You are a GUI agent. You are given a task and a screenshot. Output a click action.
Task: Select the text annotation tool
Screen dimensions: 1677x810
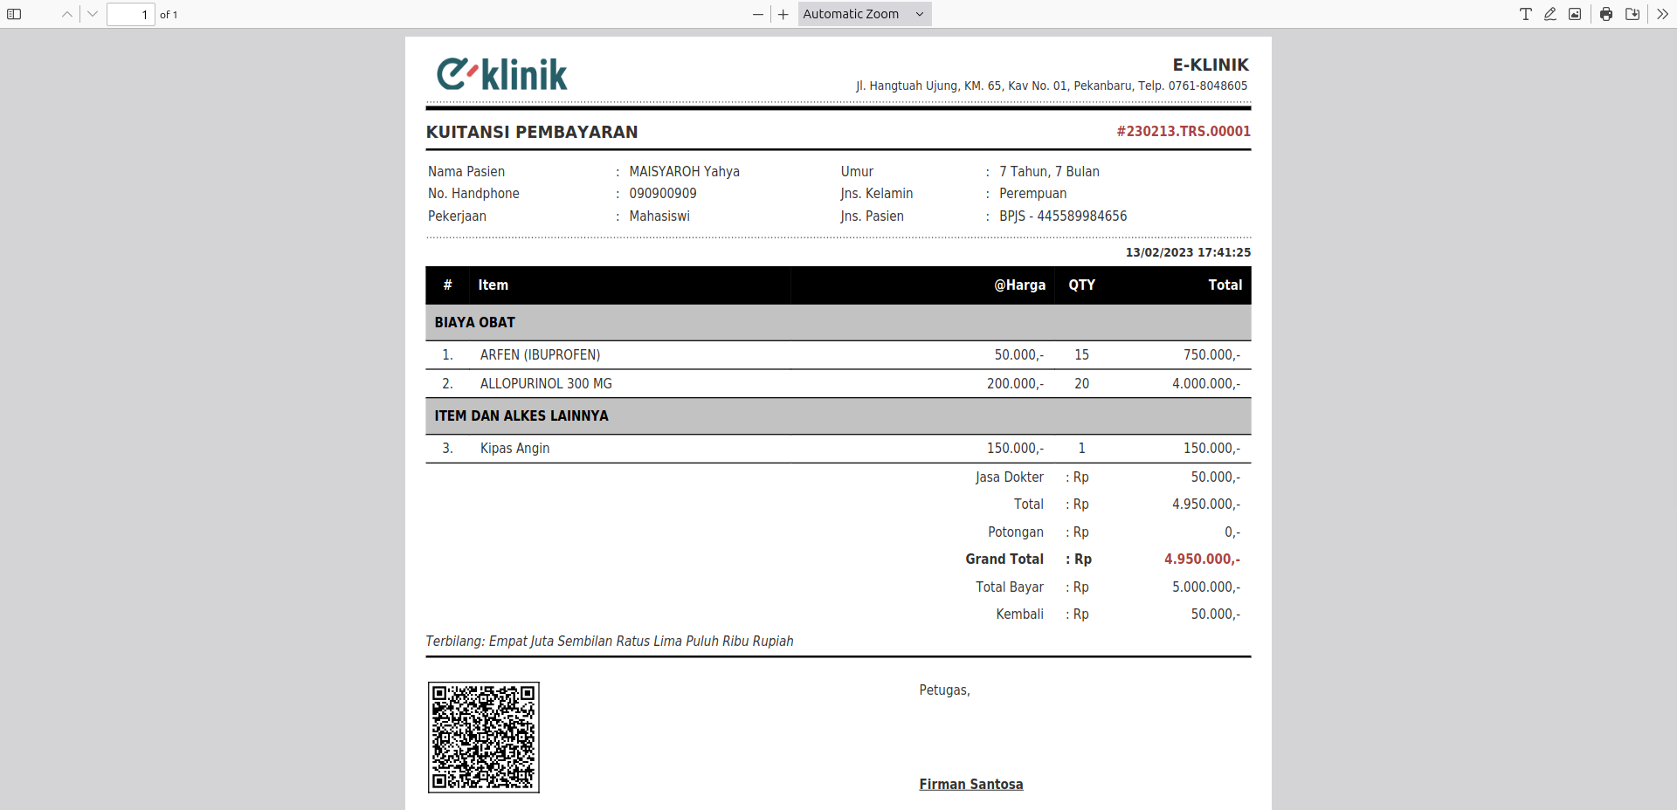tap(1526, 14)
